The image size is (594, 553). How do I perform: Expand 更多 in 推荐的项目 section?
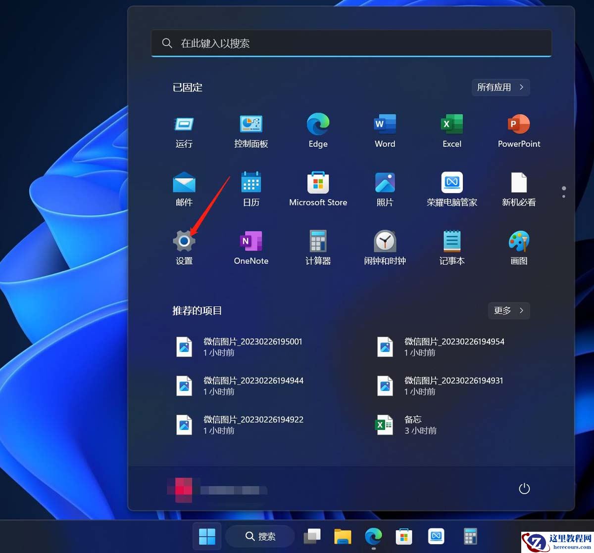tap(509, 311)
